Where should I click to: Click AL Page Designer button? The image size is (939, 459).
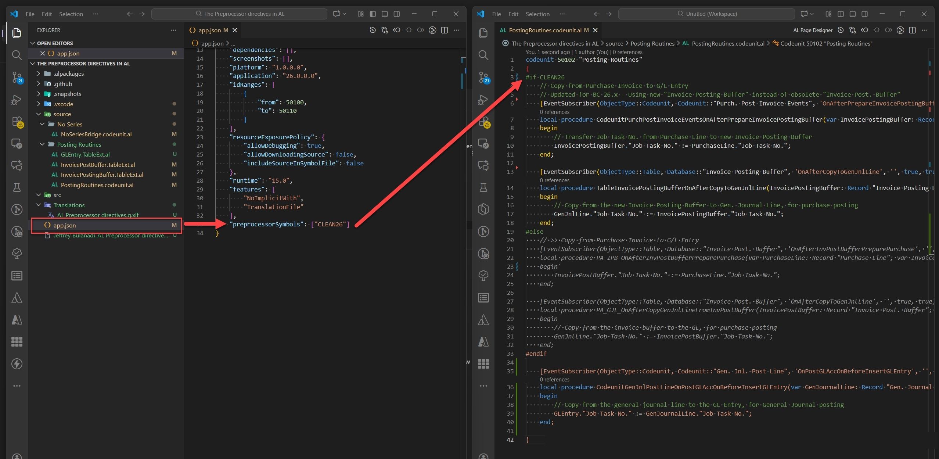click(x=813, y=30)
